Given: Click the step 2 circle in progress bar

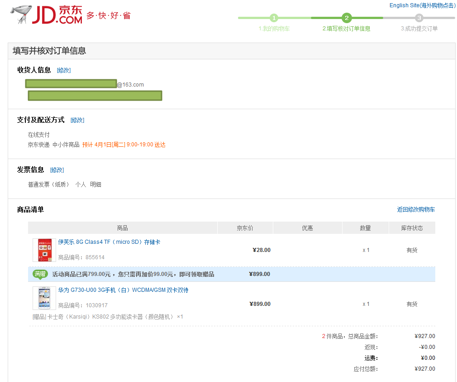Looking at the screenshot, I should point(347,18).
